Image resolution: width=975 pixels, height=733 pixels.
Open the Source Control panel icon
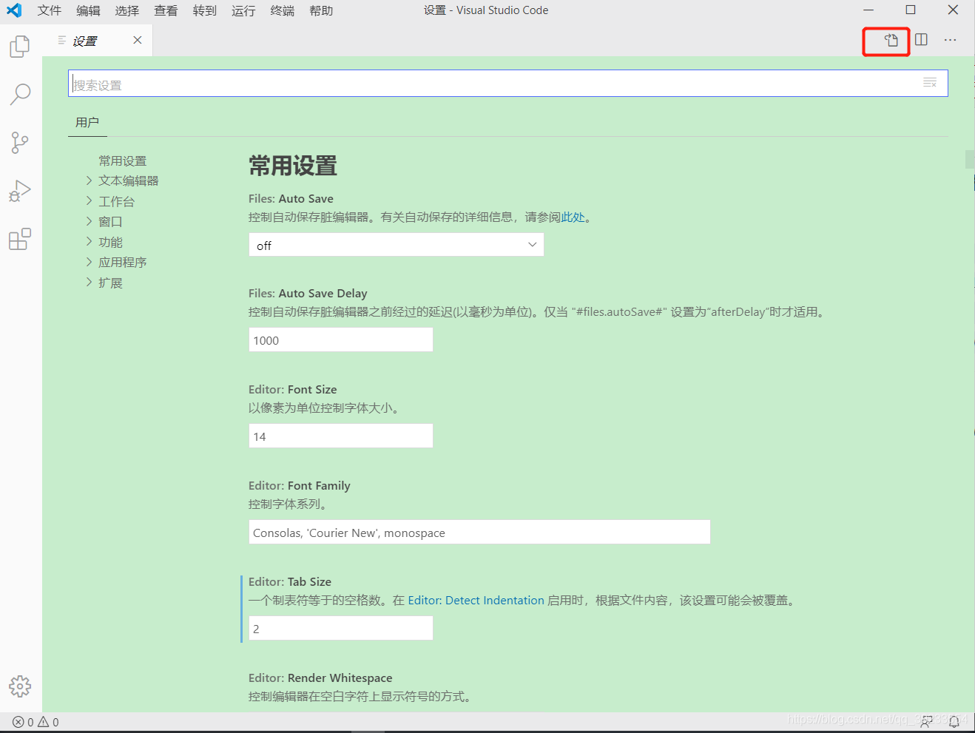(19, 142)
